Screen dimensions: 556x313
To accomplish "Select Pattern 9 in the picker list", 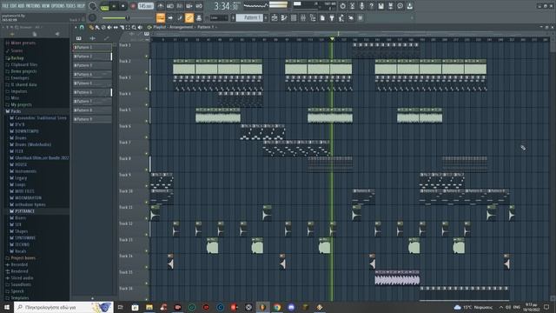I will [92, 119].
